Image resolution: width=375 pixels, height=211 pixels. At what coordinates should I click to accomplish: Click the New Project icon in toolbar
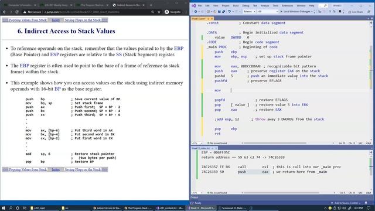(209, 12)
